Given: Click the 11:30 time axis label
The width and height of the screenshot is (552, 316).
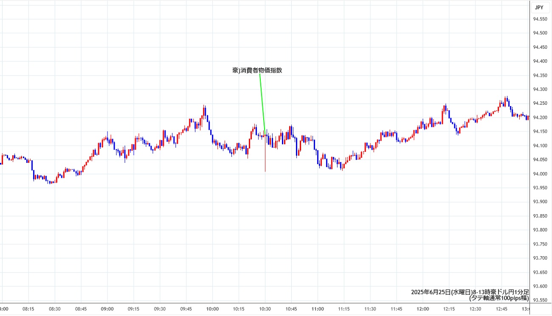Looking at the screenshot, I should [x=371, y=309].
